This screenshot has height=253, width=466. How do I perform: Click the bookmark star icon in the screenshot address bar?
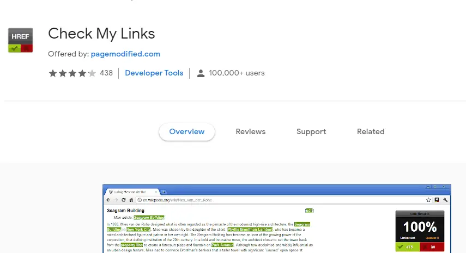428,200
